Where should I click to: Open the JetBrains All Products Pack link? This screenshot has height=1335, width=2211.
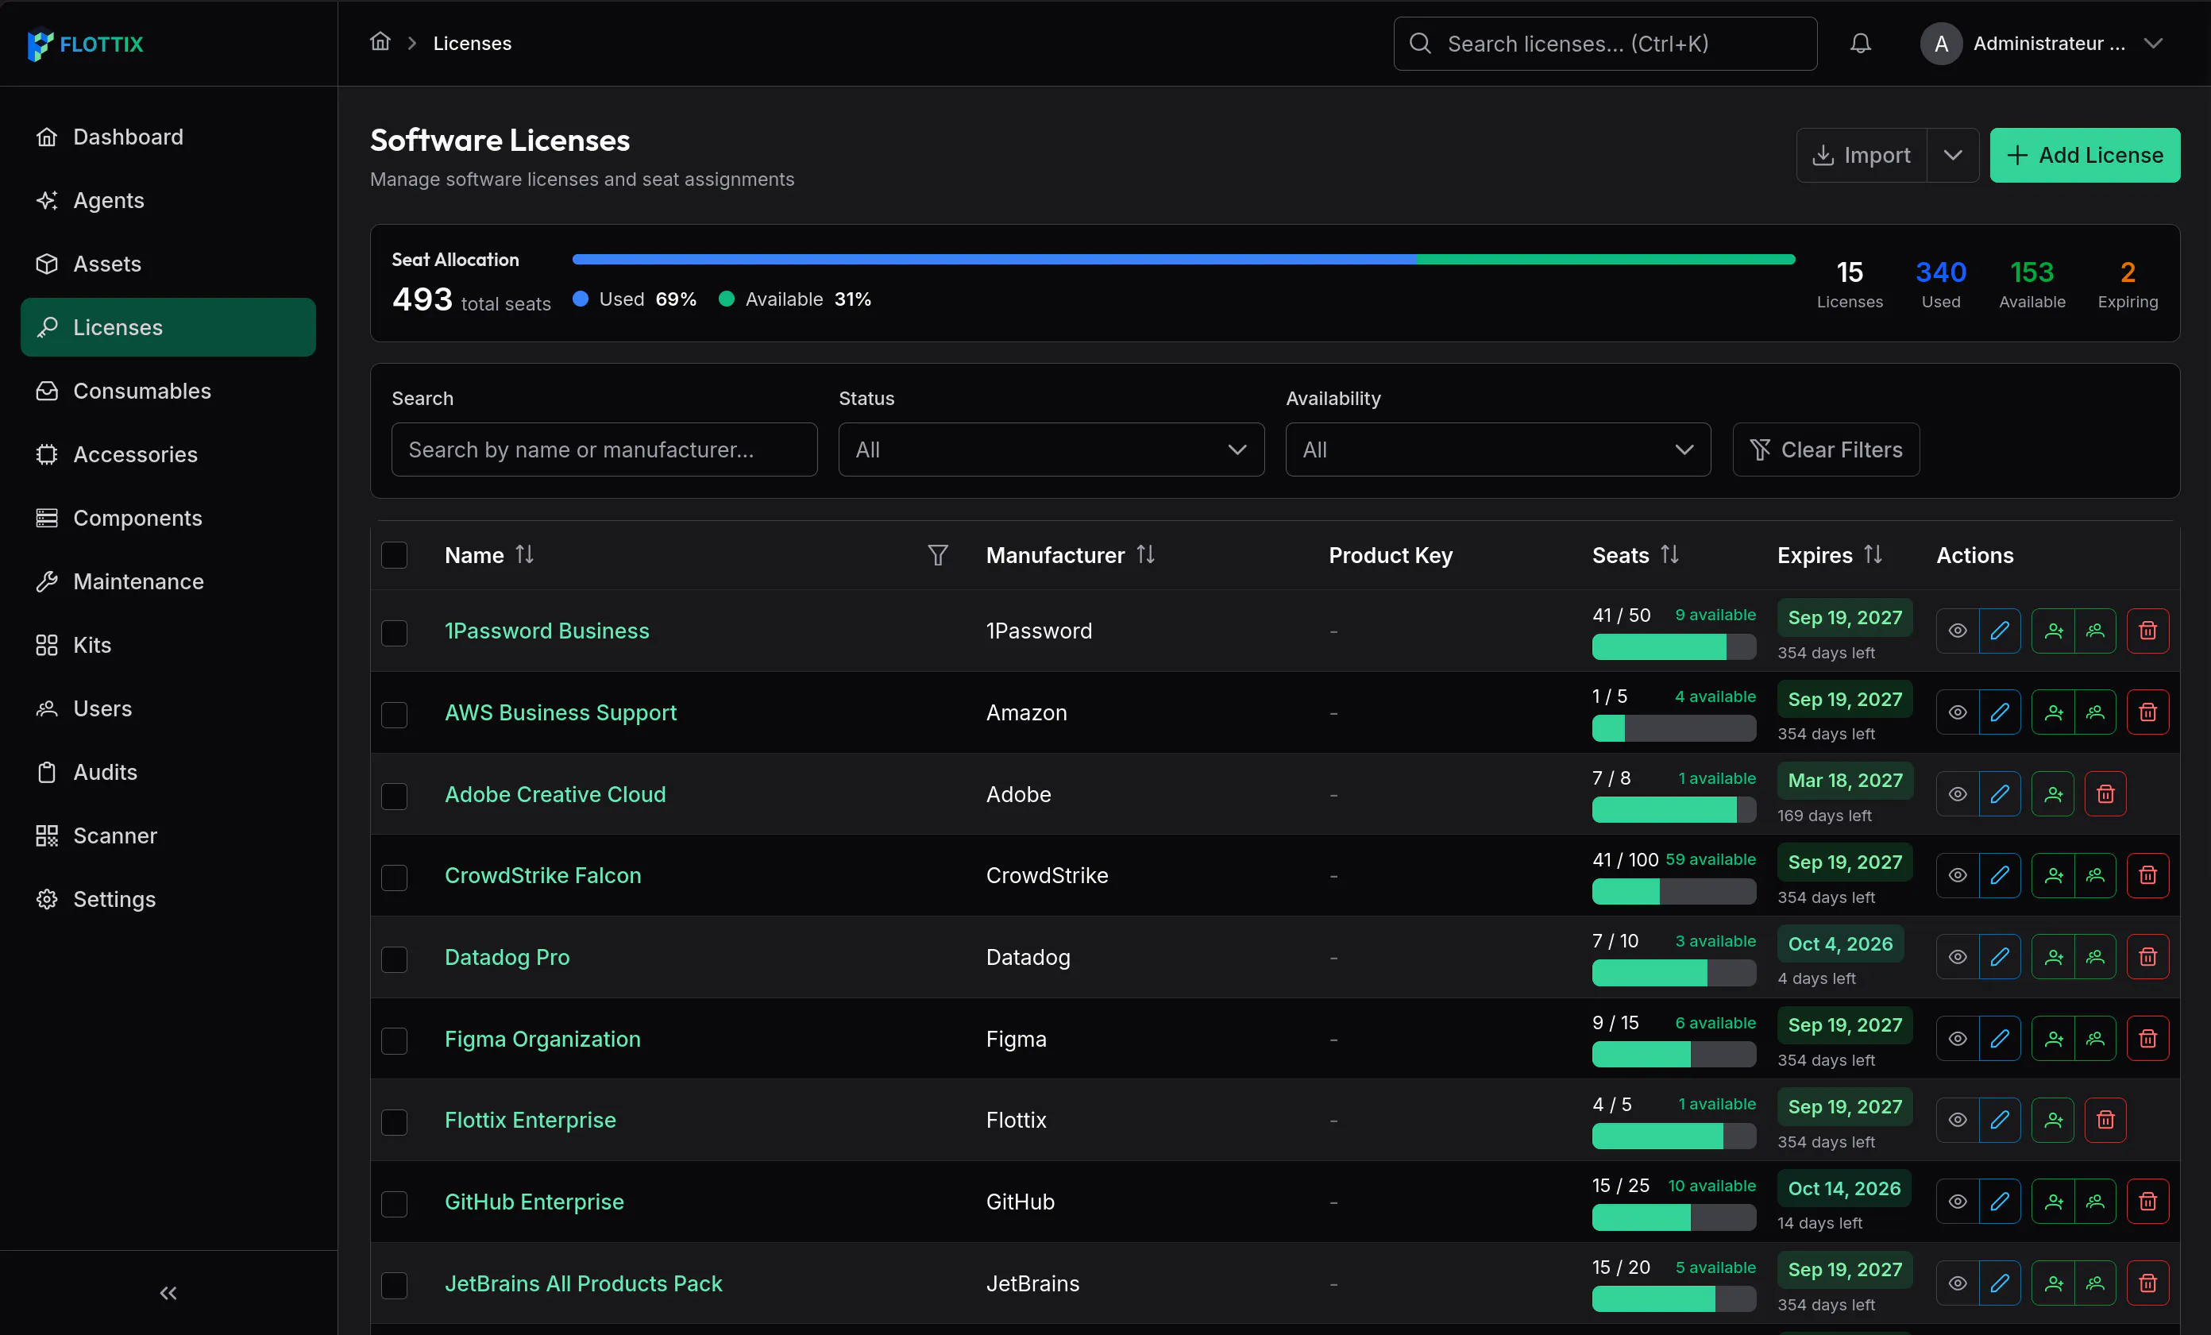click(583, 1284)
